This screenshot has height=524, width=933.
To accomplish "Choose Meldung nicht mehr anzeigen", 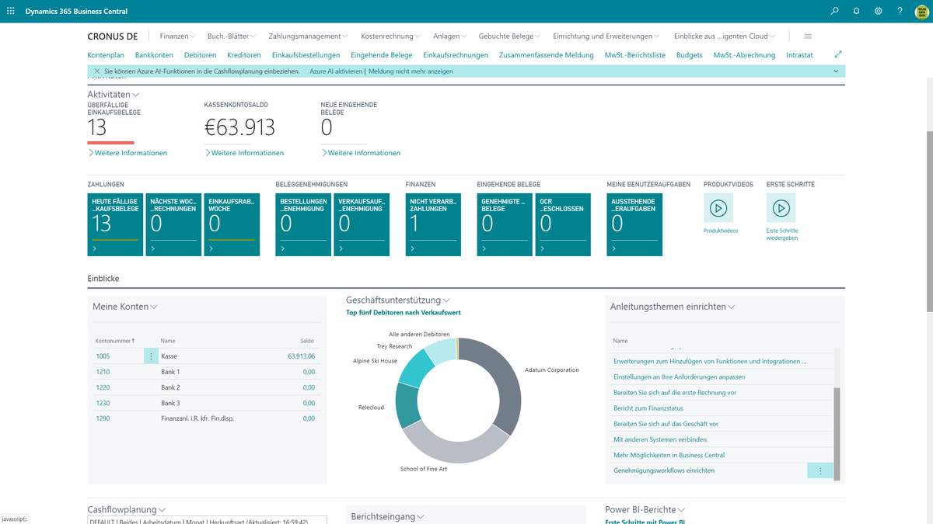I will click(x=411, y=71).
